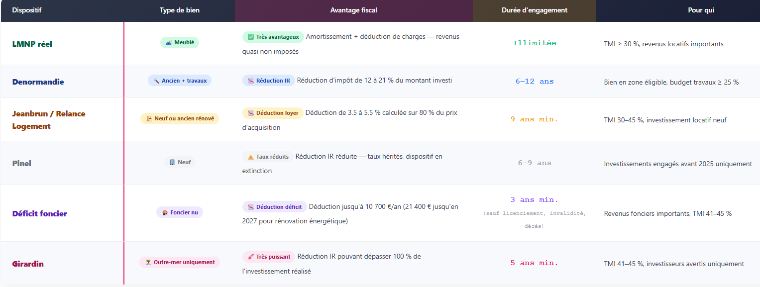This screenshot has height=287, width=760.
Task: Click the 9 ans min. duration value
Action: 535,119
